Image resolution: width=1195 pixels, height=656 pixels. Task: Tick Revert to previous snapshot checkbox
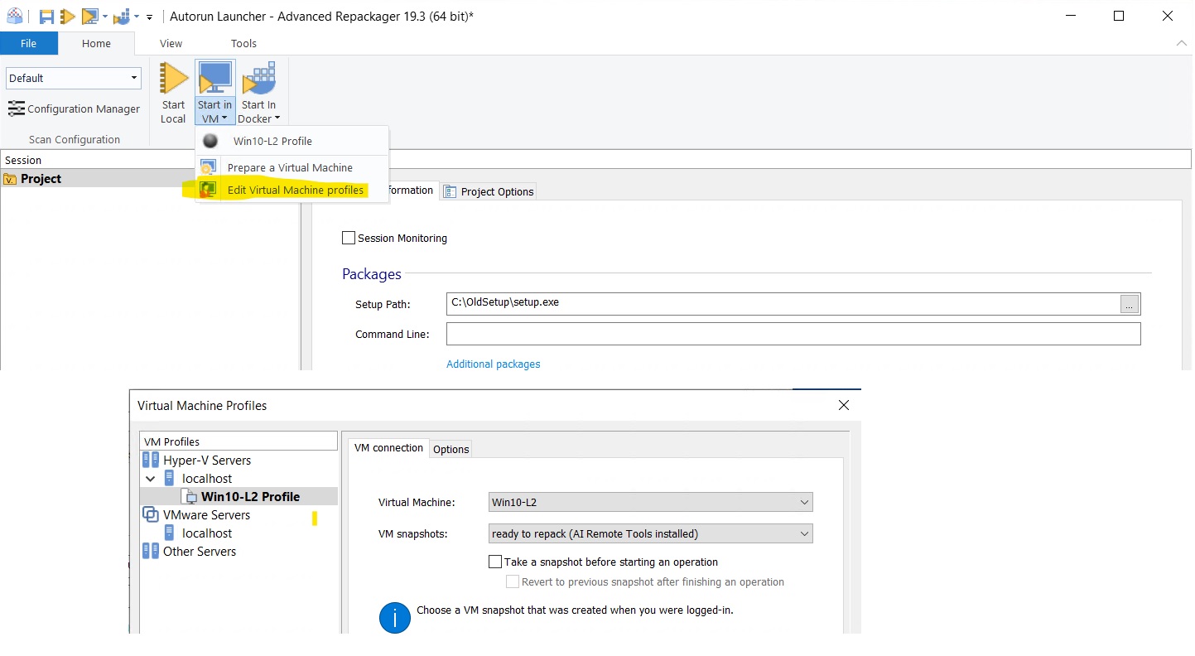point(513,582)
